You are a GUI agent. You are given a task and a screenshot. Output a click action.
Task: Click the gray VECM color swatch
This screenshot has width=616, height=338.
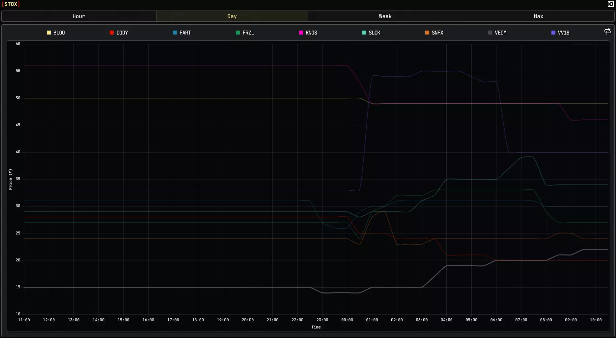coord(490,33)
